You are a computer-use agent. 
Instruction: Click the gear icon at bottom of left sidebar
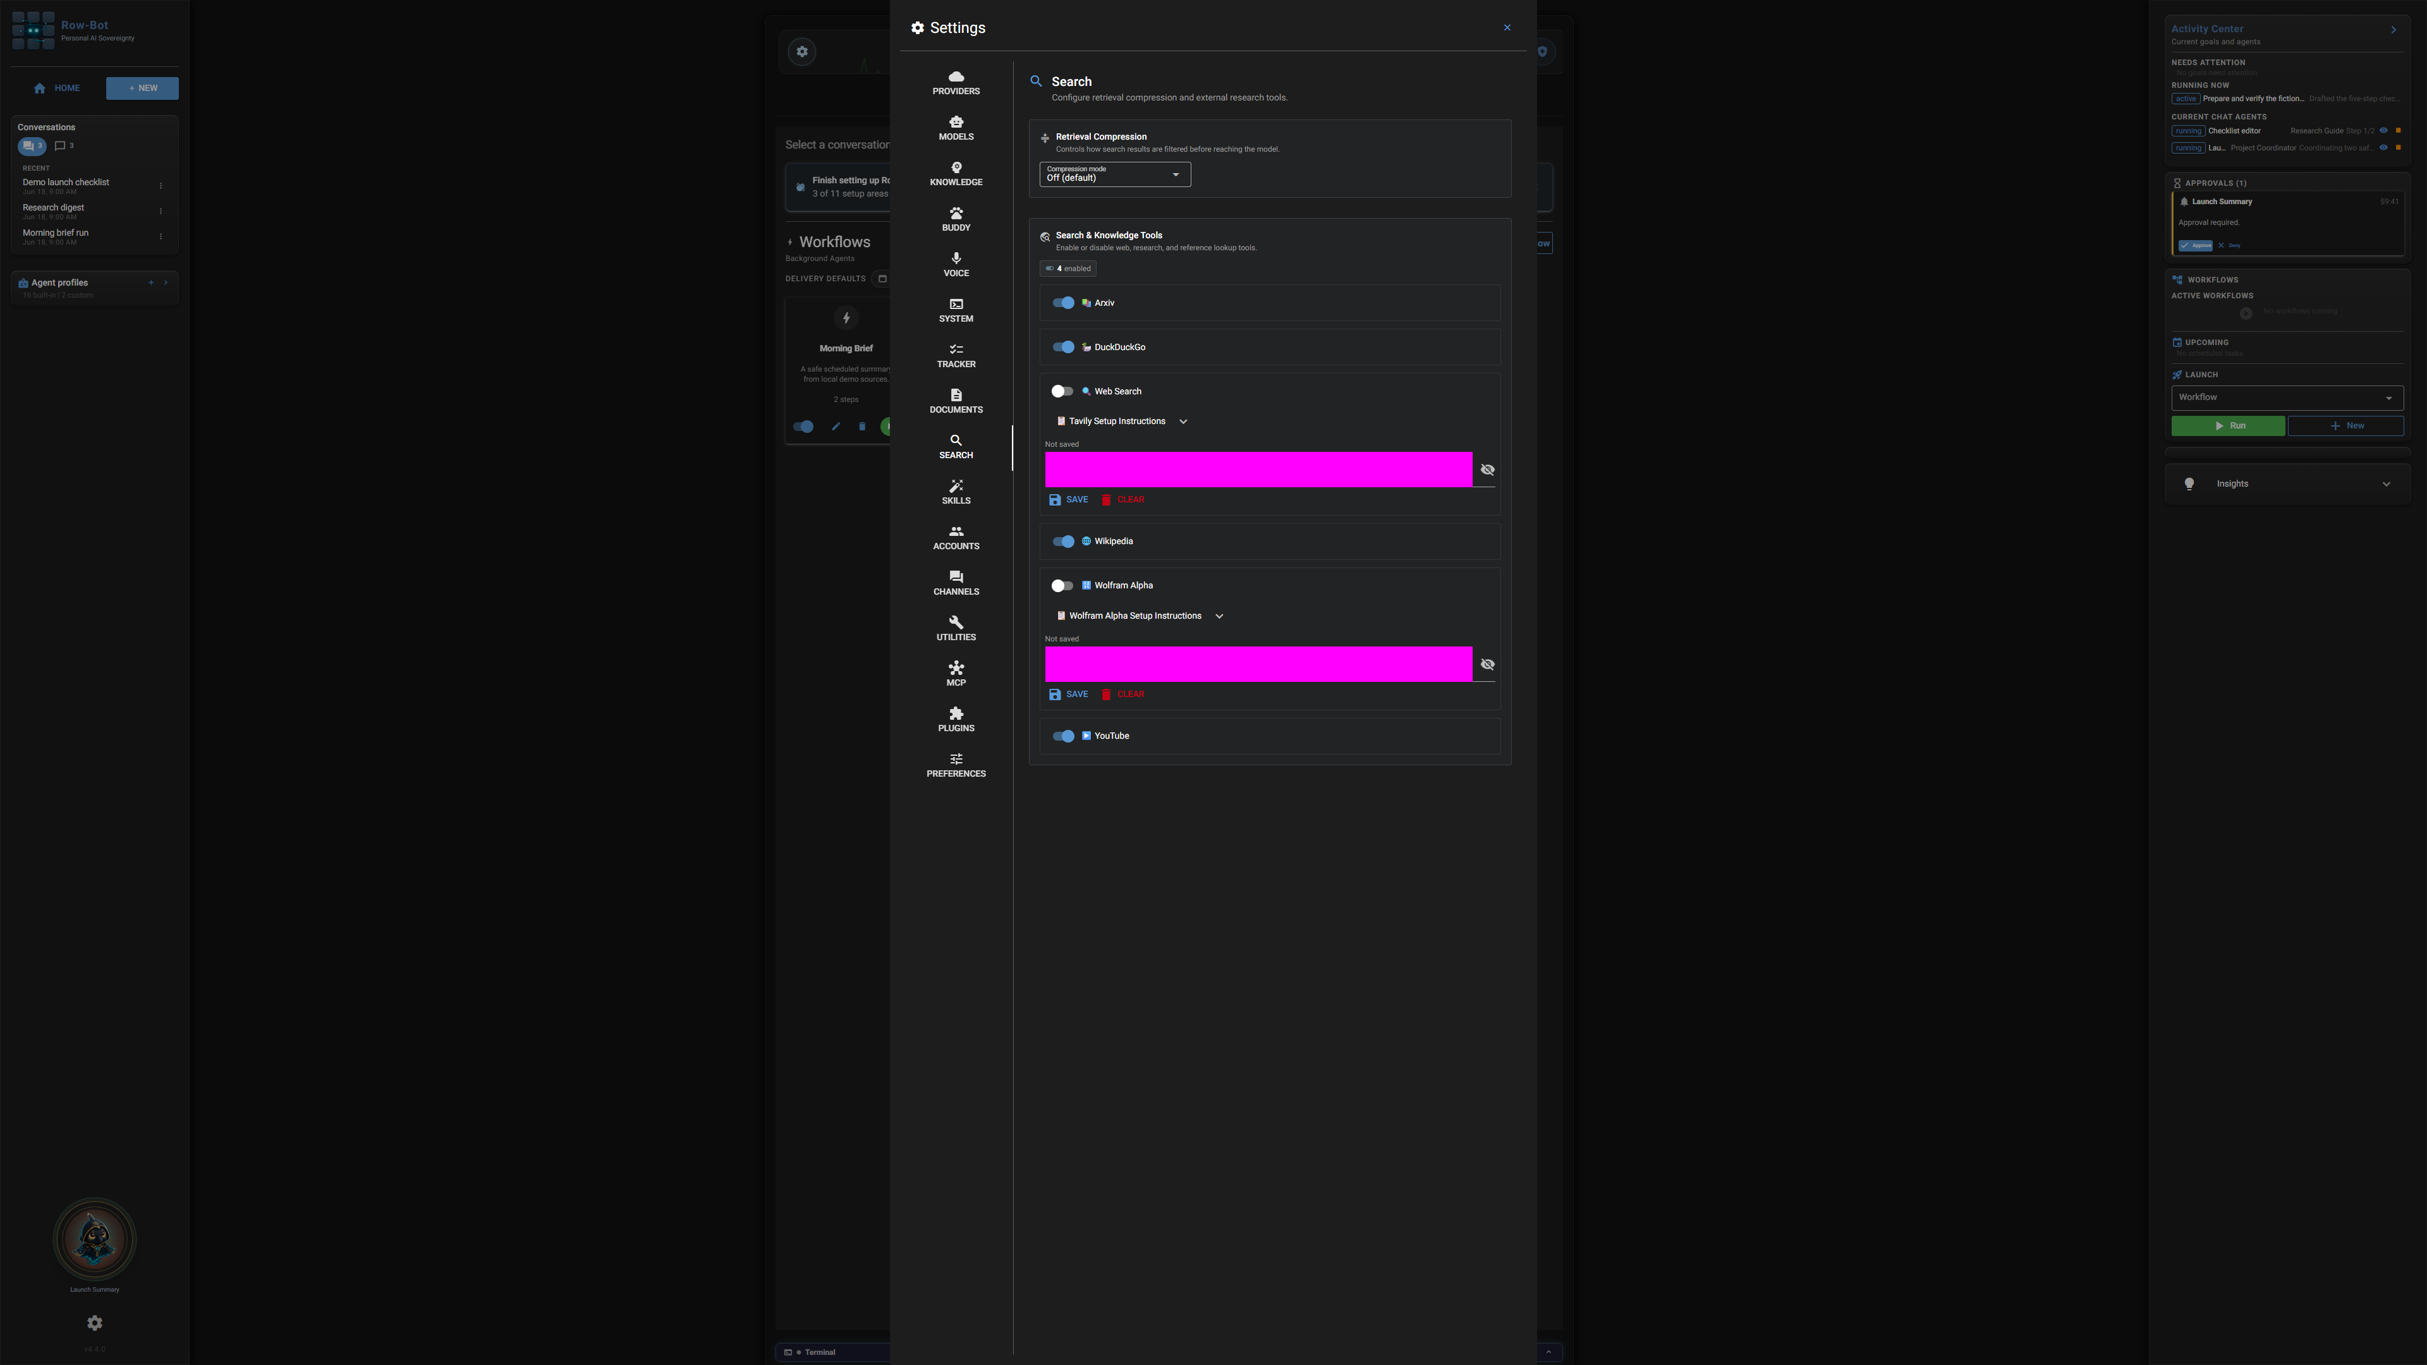click(x=94, y=1323)
